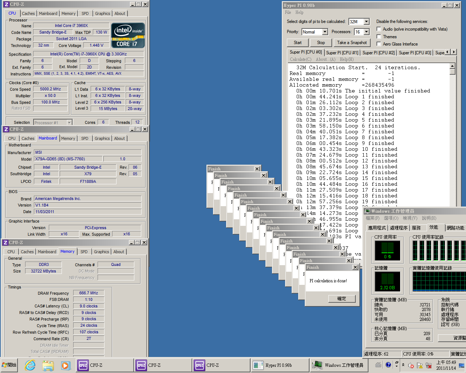Click the Start button in Hyper PI
This screenshot has height=373, width=466.
[298, 43]
